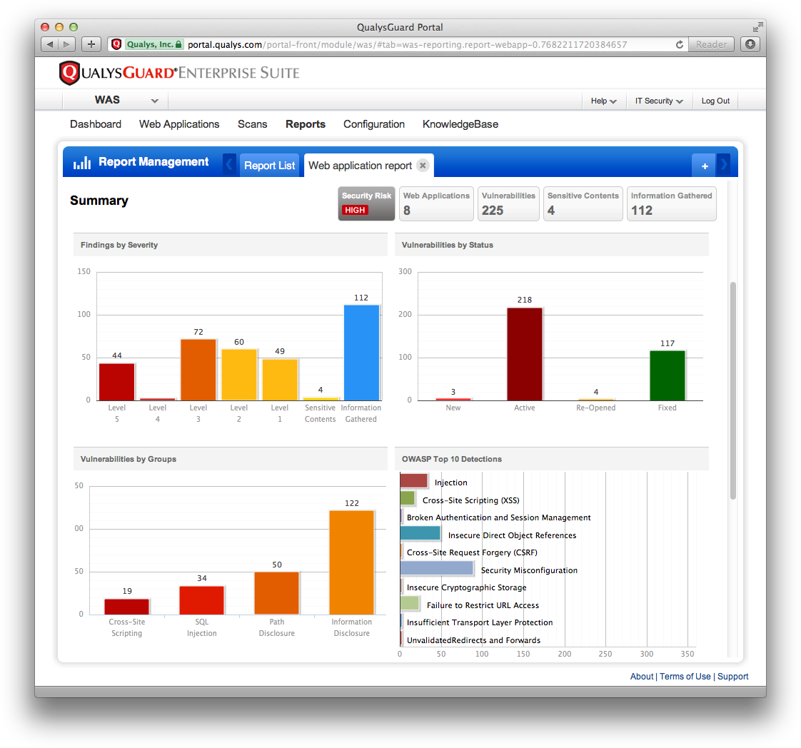
Task: Open the Support link in the footer
Action: 732,676
